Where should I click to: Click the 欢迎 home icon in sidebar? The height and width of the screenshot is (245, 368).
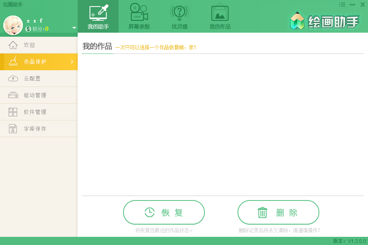point(13,45)
